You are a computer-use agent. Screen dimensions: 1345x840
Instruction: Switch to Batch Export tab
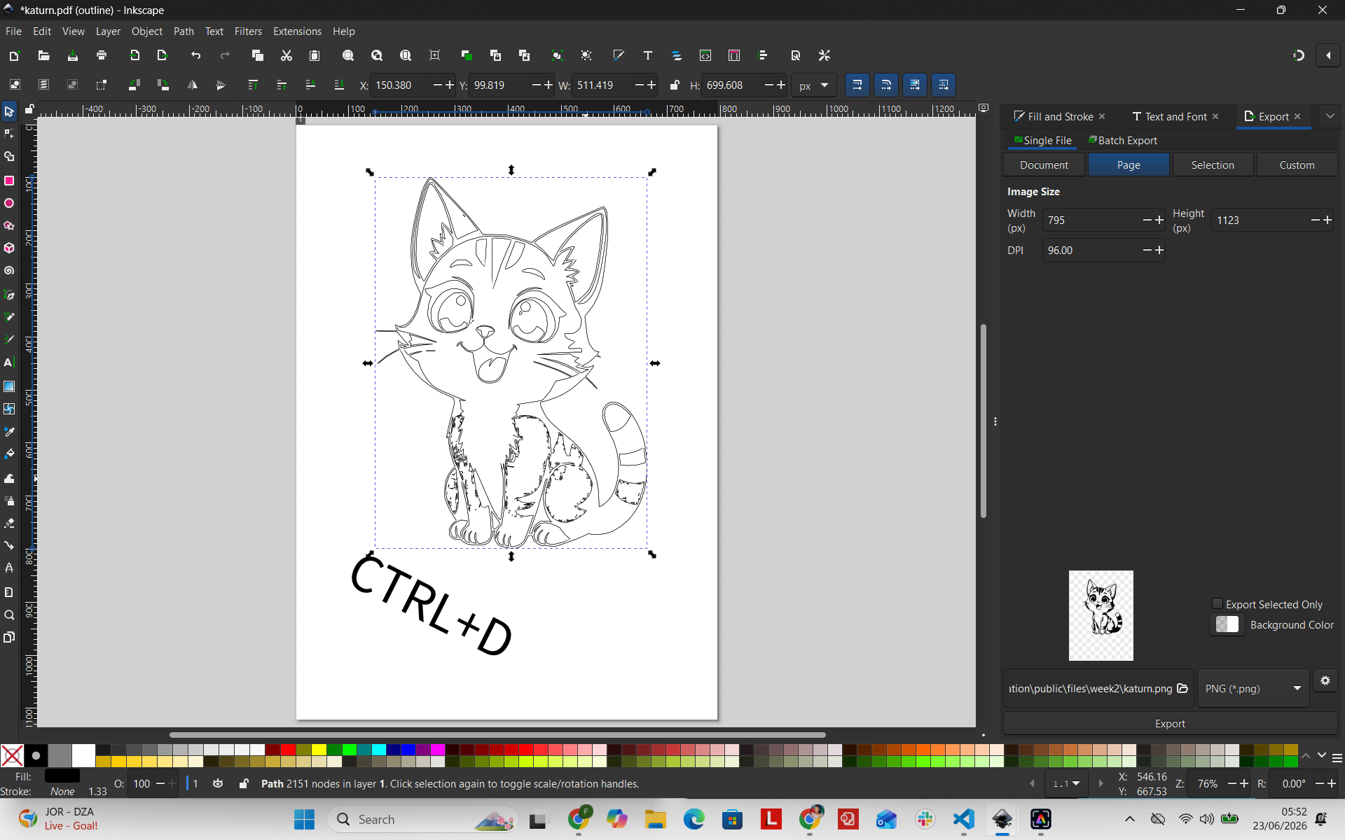(1122, 140)
